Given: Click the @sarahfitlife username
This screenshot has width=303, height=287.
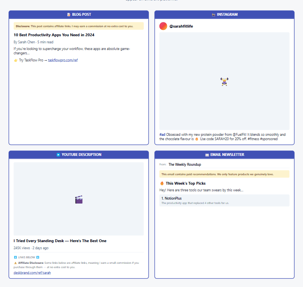Looking at the screenshot, I should [x=181, y=26].
